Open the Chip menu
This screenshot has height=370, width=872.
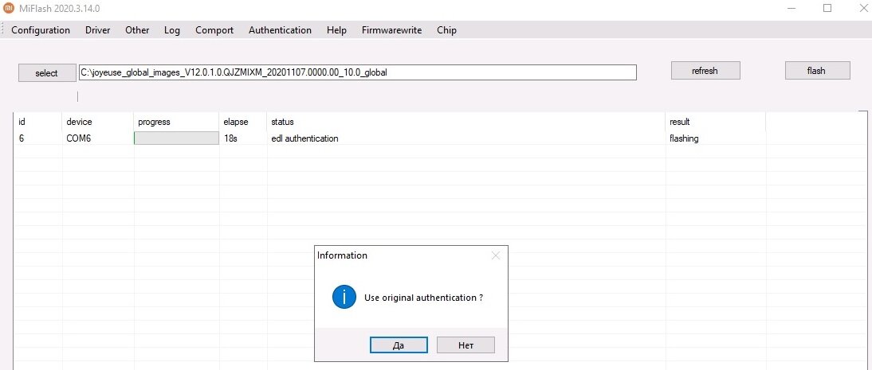(x=446, y=30)
